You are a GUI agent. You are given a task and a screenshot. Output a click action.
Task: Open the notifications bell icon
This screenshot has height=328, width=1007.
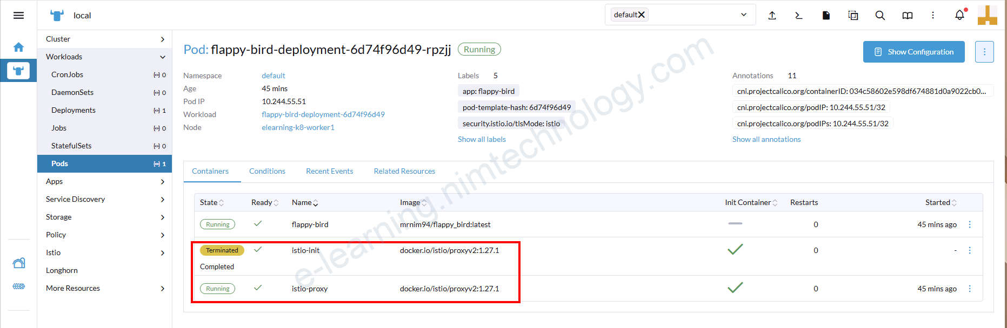(x=959, y=15)
